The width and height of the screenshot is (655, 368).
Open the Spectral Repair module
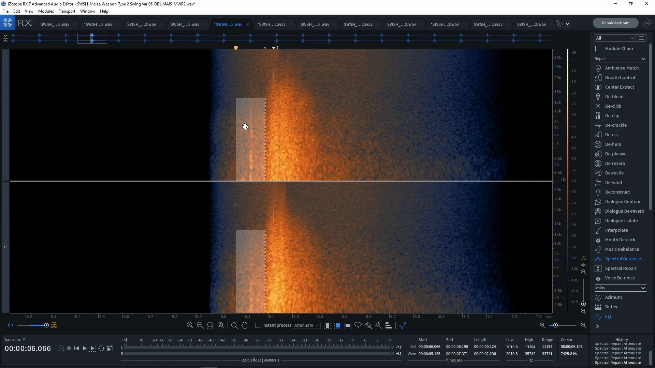pos(620,268)
